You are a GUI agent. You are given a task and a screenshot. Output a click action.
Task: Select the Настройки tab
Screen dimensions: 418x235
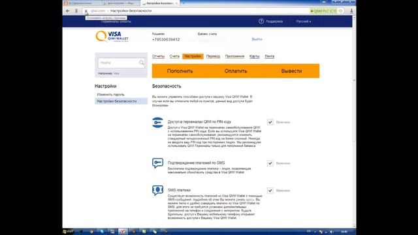click(193, 56)
